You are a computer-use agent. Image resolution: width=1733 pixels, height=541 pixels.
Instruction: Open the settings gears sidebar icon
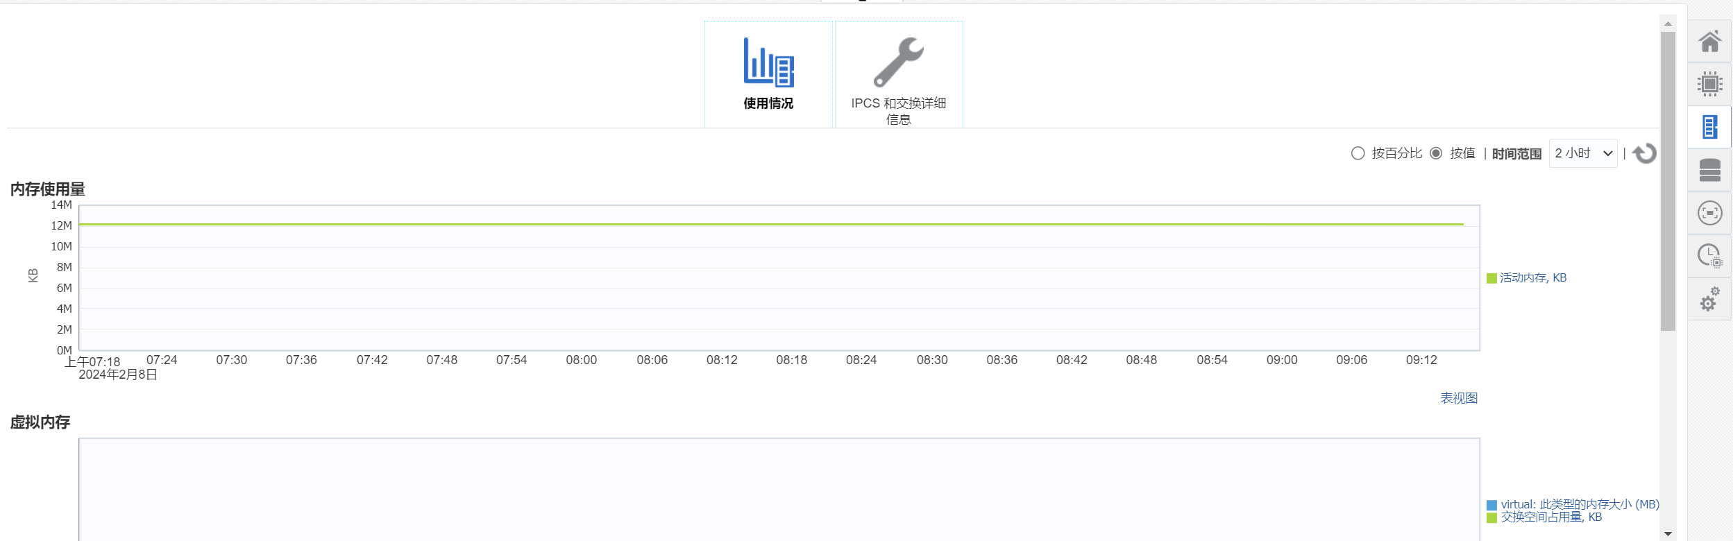1709,299
